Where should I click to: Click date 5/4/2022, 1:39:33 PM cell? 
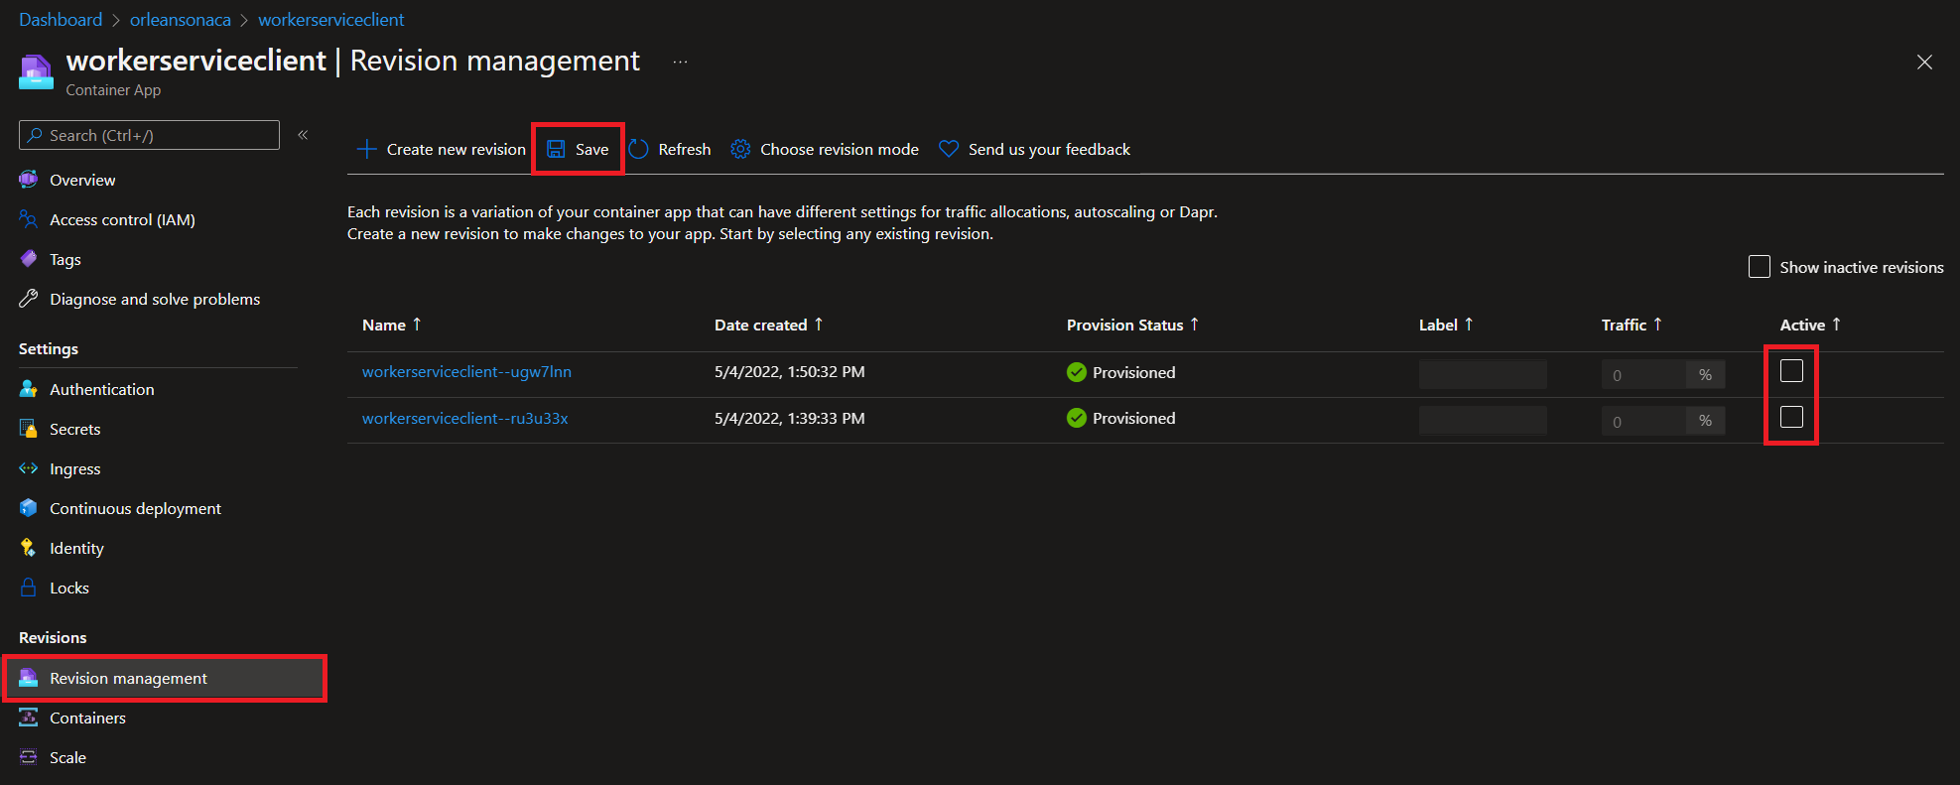tap(790, 418)
